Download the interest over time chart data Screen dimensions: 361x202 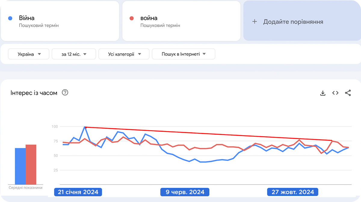323,93
